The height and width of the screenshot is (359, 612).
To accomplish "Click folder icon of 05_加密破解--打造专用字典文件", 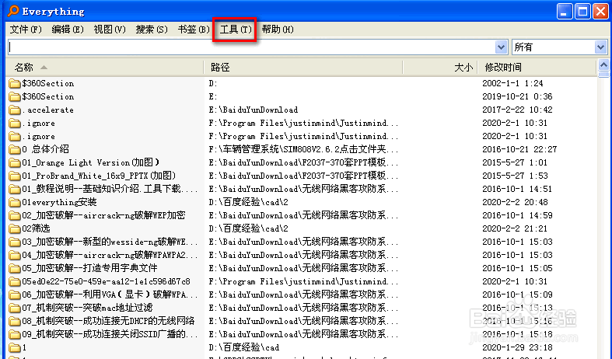I will pos(15,268).
